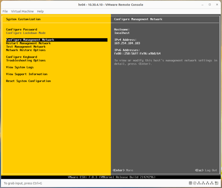This screenshot has width=222, height=188.
Task: Select Network Restore Options
Action: click(x=26, y=50)
